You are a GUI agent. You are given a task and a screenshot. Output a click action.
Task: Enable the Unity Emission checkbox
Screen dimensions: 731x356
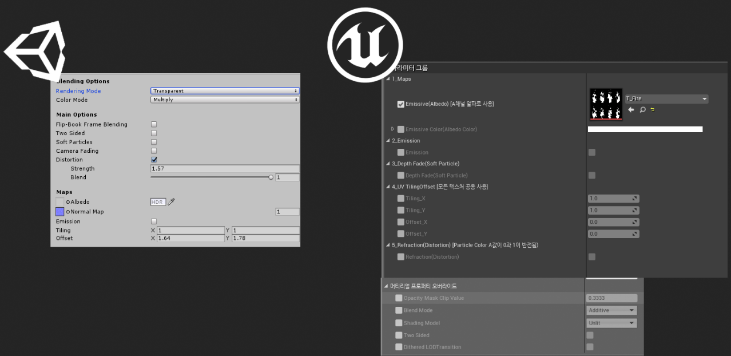[154, 221]
